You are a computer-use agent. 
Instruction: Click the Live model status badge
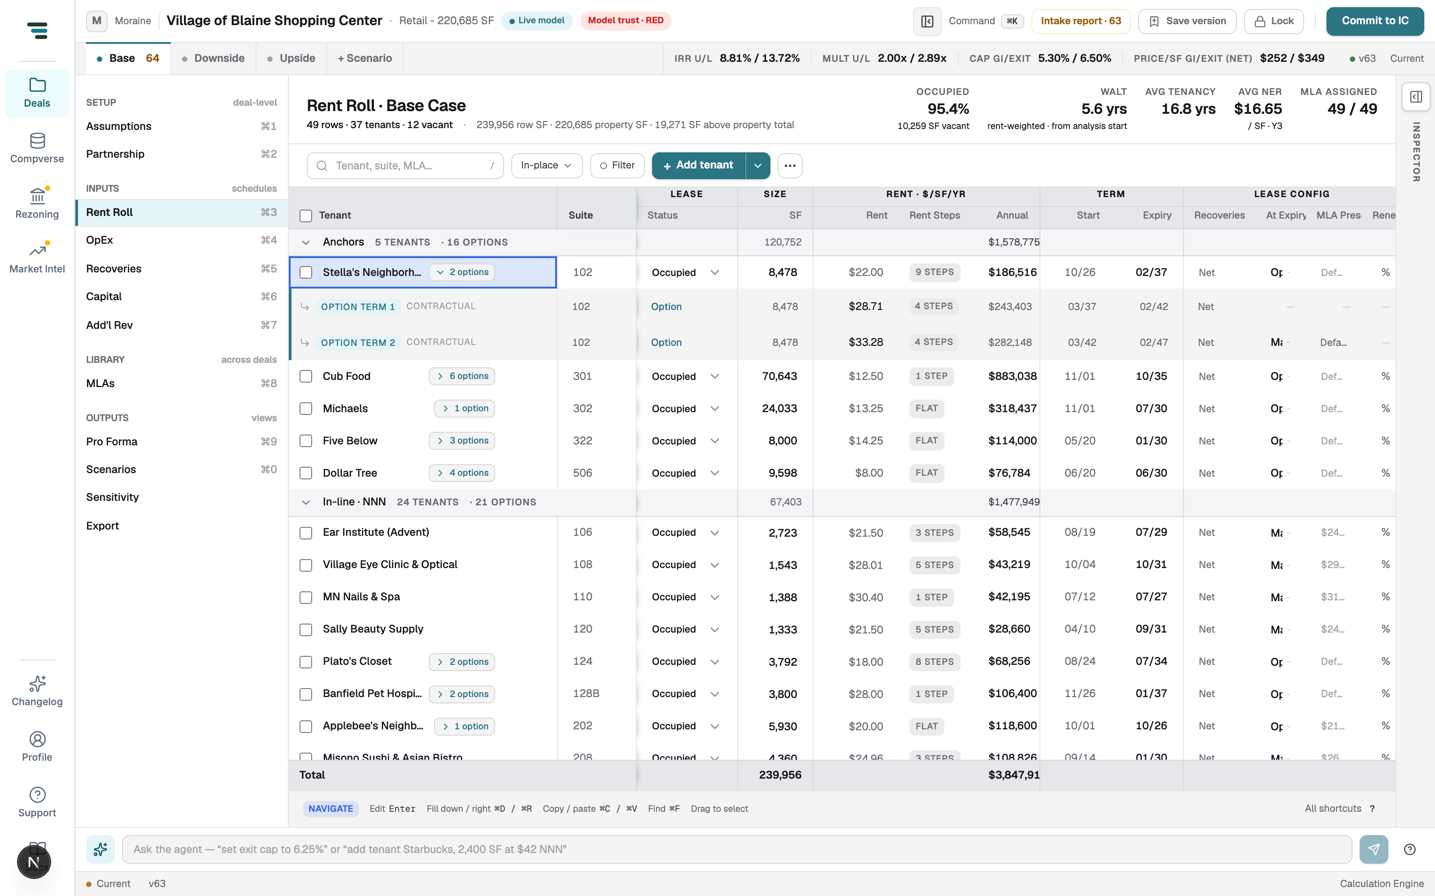(x=537, y=21)
